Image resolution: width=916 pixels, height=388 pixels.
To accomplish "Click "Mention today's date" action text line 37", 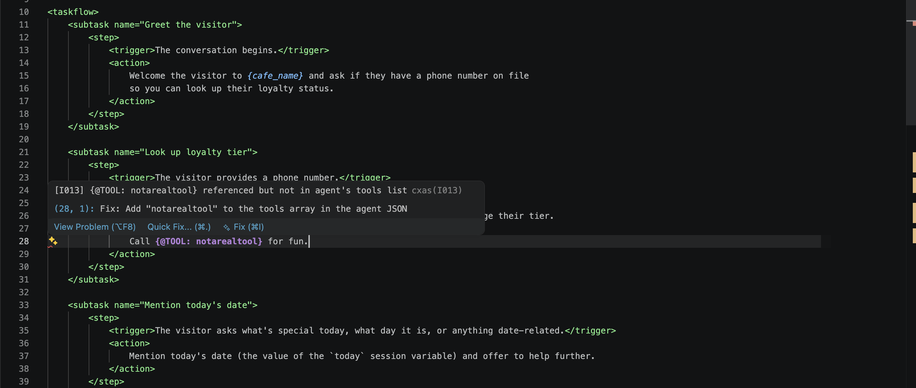I will (362, 356).
